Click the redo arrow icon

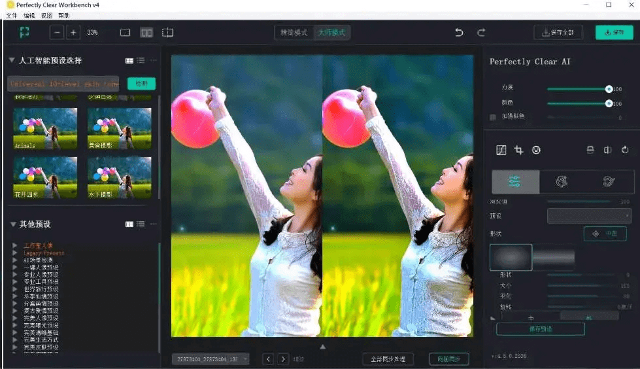coord(481,32)
